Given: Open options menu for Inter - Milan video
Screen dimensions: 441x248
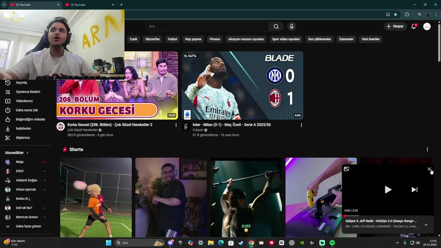Looking at the screenshot, I should (301, 125).
